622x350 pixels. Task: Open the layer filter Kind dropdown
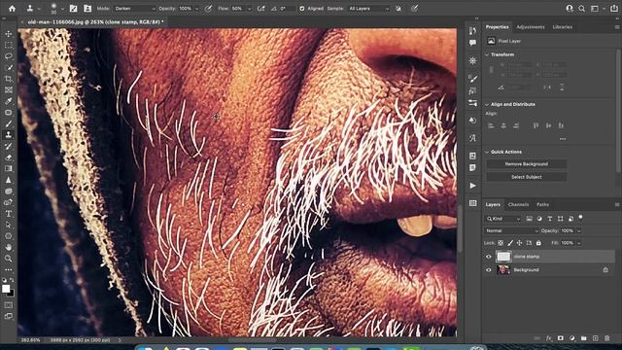[x=502, y=219]
